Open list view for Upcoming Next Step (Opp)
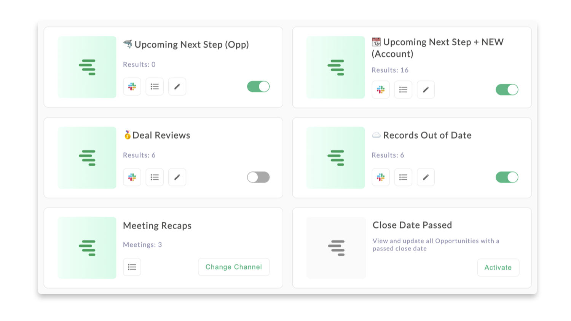The height and width of the screenshot is (321, 571). 155,87
